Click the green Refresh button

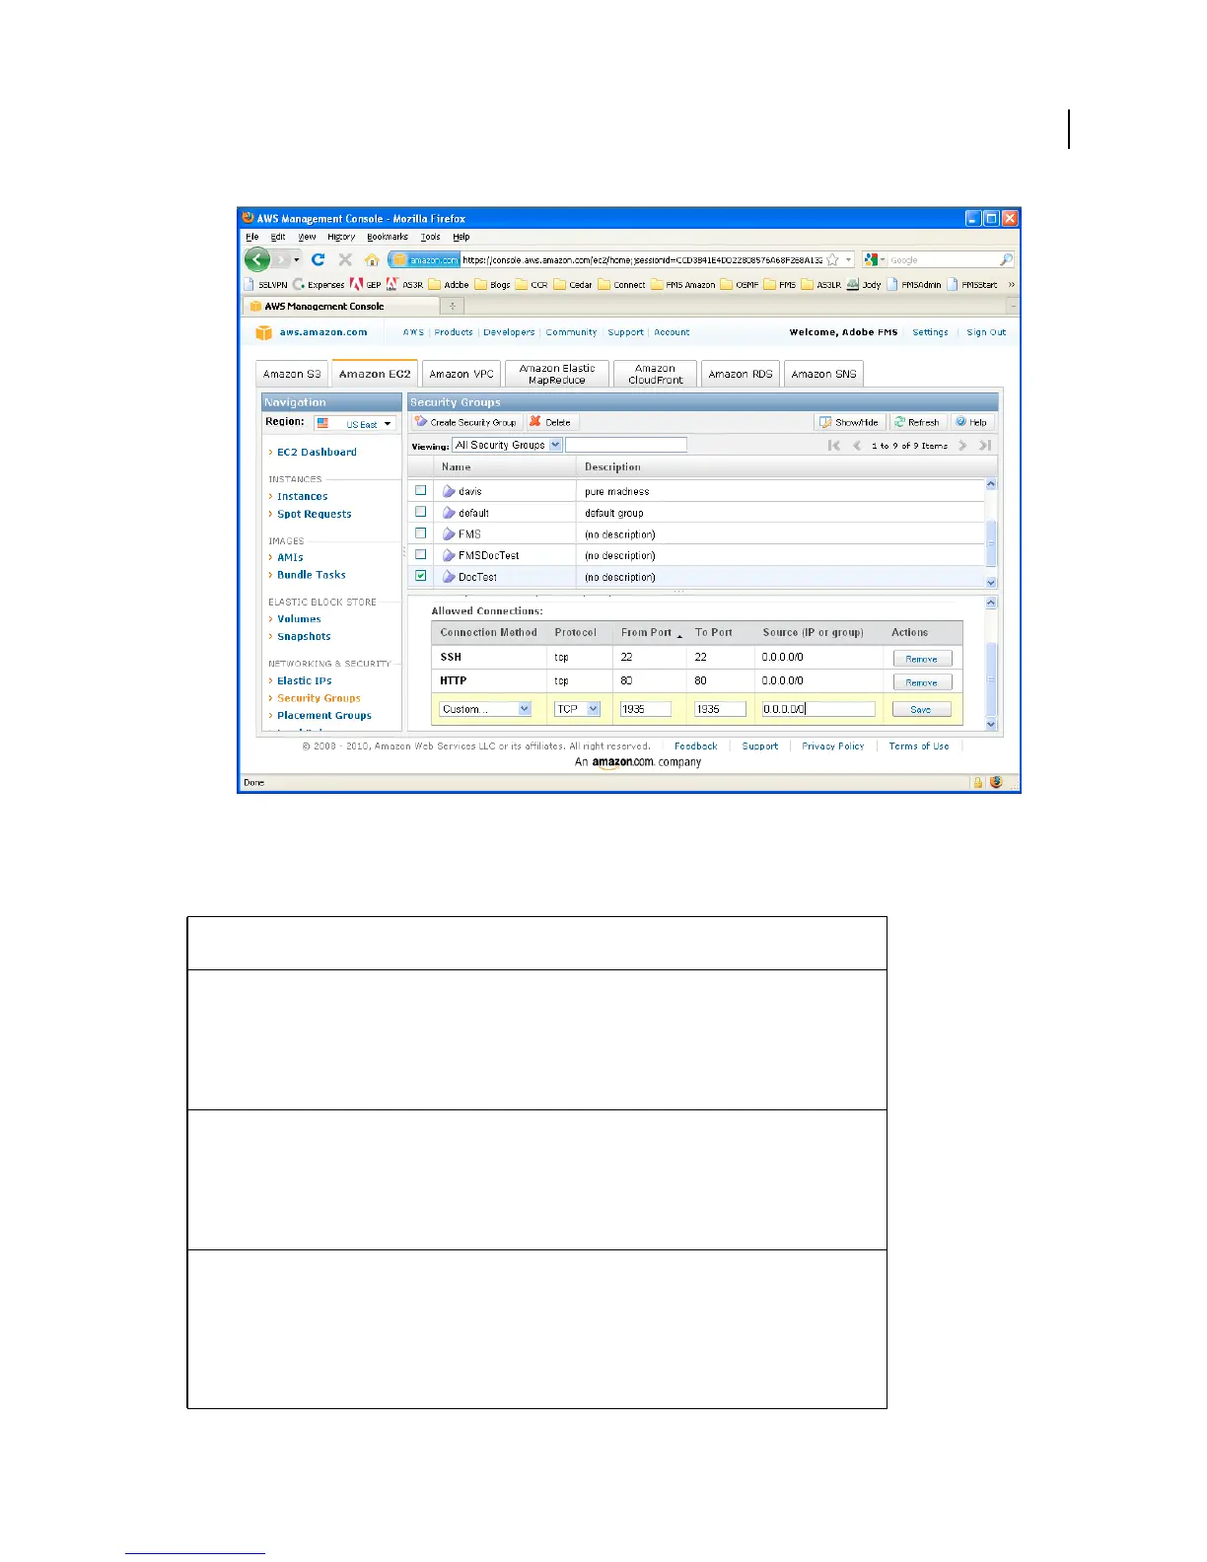click(916, 422)
